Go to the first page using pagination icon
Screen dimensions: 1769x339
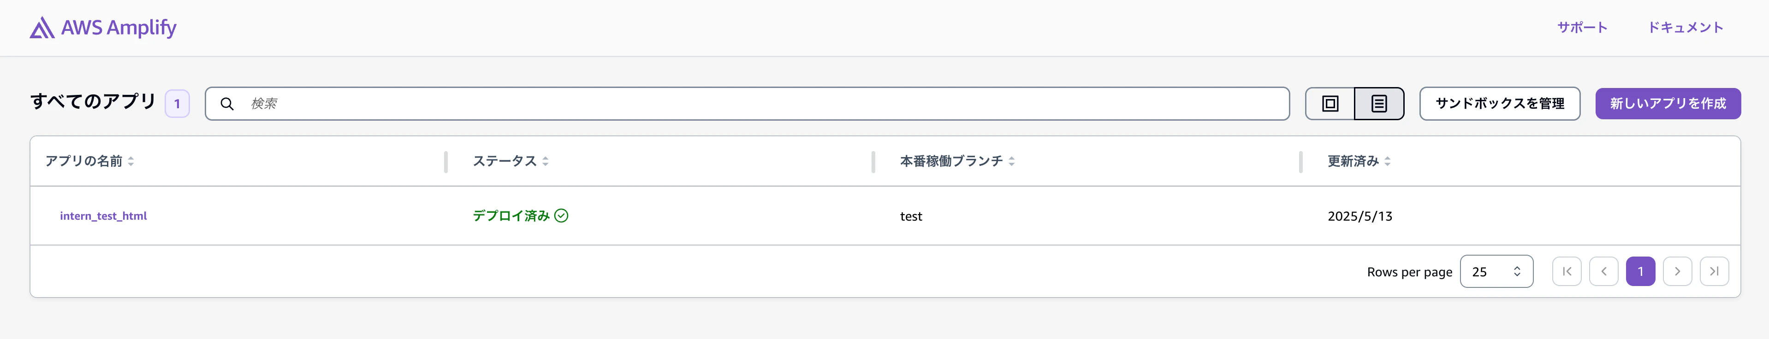point(1567,271)
